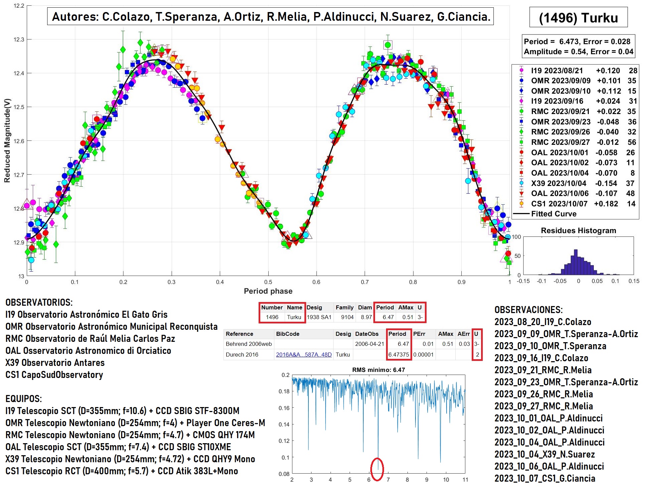Viewport: 645px width, 490px height.
Task: Click observation 2023_09_10_OMR_T.Speranza
Action: [x=550, y=346]
